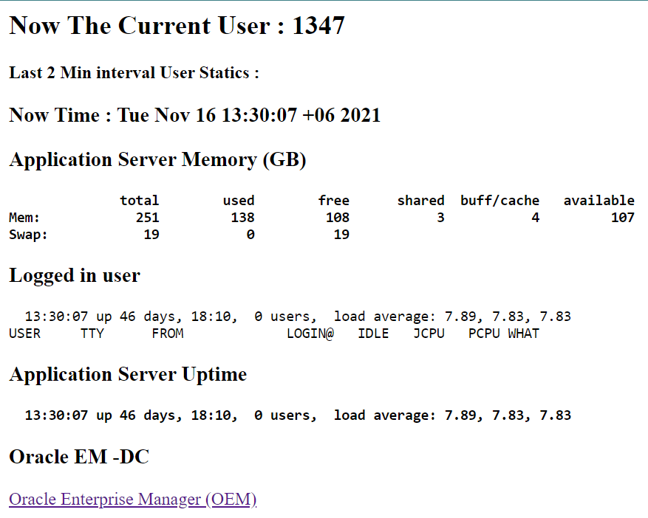Screen dimensions: 648x518
Task: Select the Swap used value 0
Action: 250,235
